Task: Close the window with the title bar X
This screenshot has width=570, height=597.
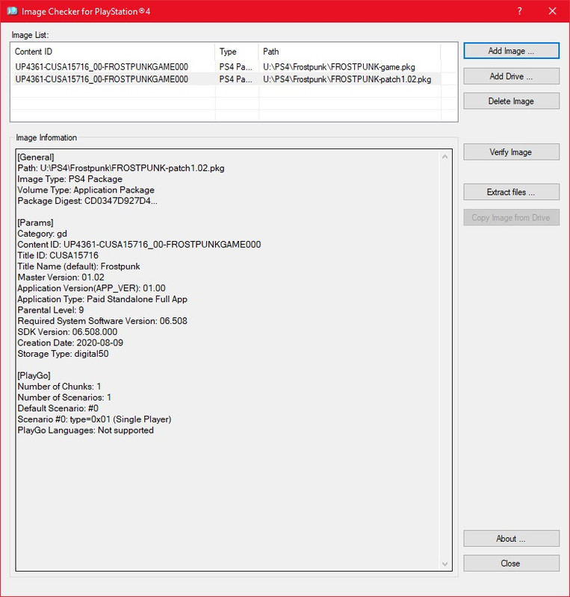Action: [x=553, y=11]
